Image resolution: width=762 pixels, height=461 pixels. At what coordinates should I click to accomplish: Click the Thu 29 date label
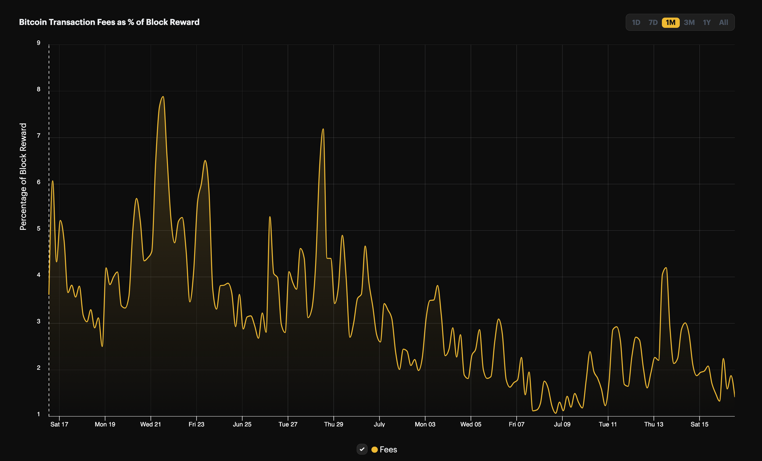[334, 424]
